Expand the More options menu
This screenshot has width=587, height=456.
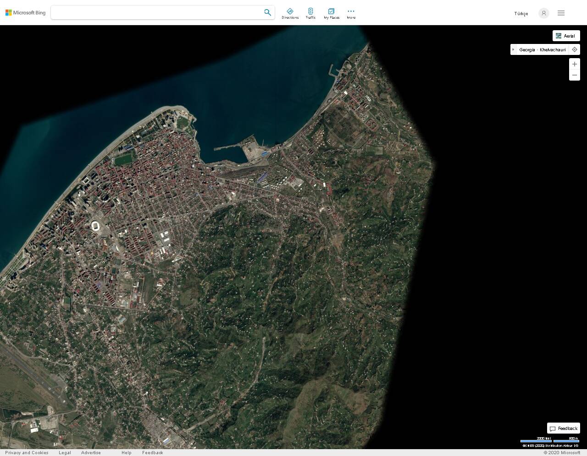coord(351,13)
